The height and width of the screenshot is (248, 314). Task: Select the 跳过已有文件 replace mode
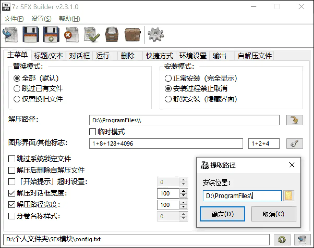(17, 89)
